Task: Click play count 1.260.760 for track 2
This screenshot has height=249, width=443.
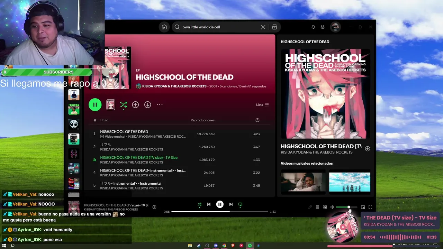Action: tap(207, 147)
